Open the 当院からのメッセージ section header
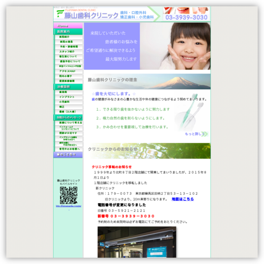Viewport: 264px width, 264px height. (x=68, y=118)
